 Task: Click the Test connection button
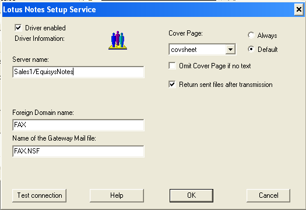coord(39,195)
